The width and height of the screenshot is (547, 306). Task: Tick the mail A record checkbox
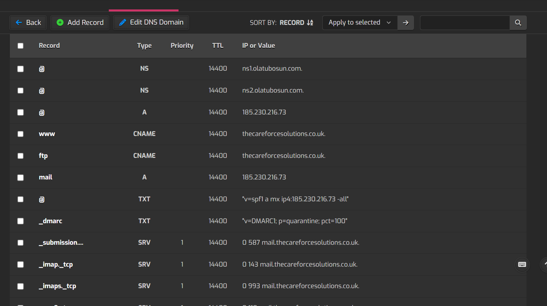point(21,177)
